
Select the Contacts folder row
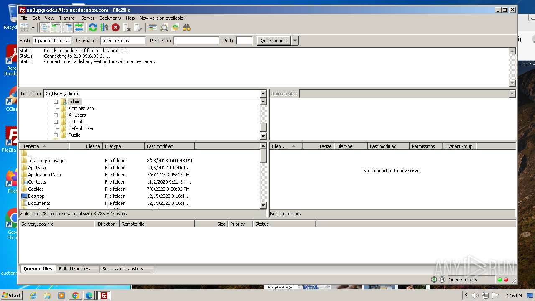[x=139, y=182]
